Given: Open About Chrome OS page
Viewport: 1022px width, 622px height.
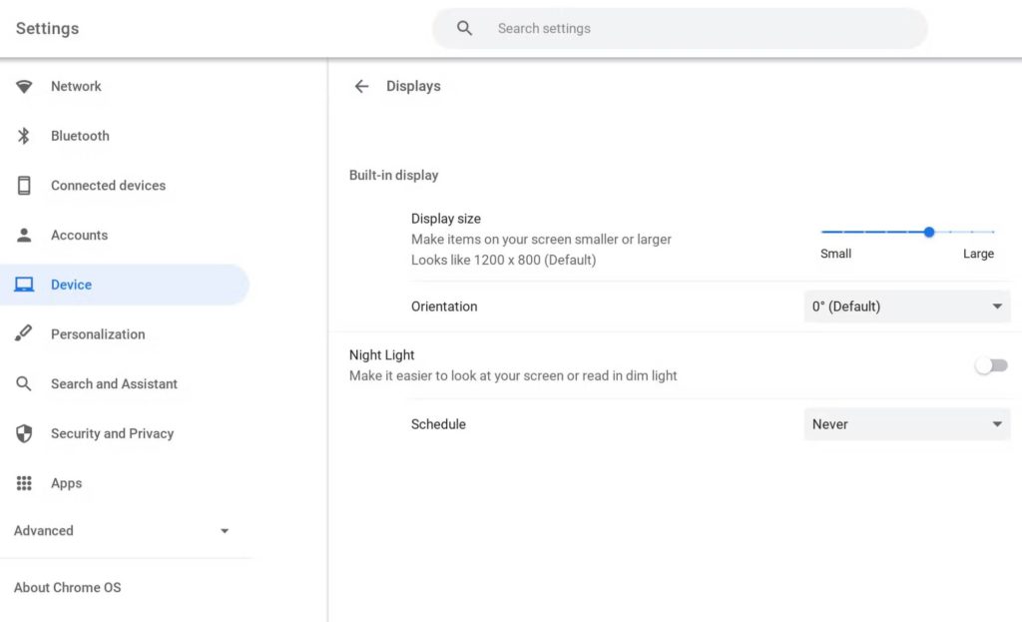Looking at the screenshot, I should pyautogui.click(x=68, y=587).
